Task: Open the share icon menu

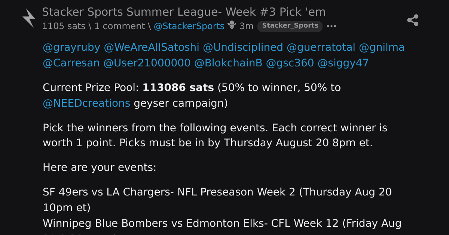Action: 413,20
